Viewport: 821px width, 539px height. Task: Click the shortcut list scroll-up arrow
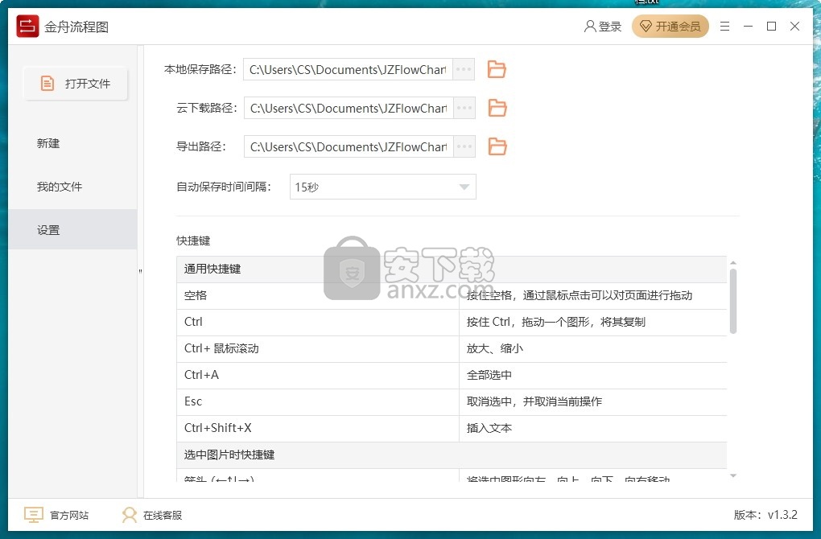[733, 263]
